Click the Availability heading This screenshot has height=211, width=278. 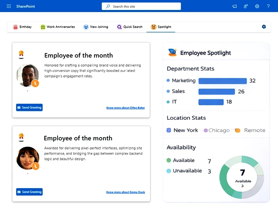pyautogui.click(x=181, y=147)
